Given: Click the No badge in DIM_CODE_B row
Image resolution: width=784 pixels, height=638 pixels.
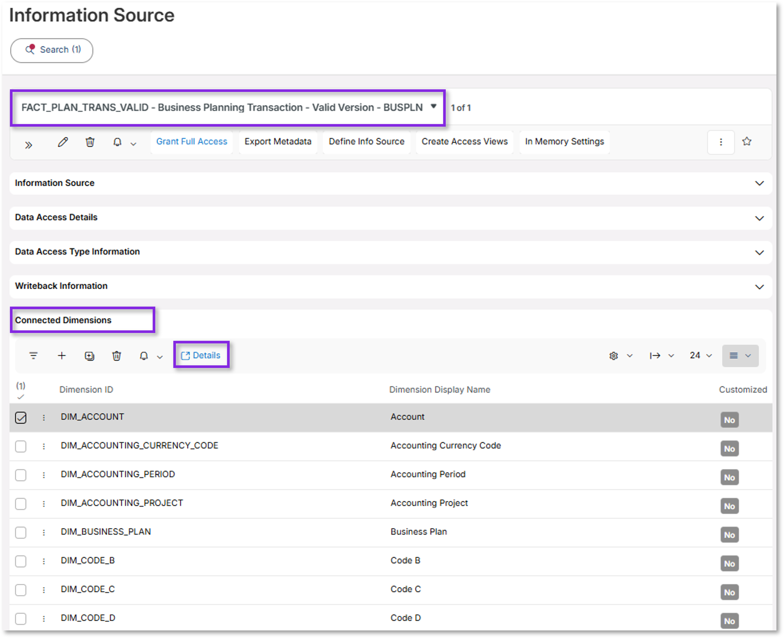Looking at the screenshot, I should click(729, 564).
